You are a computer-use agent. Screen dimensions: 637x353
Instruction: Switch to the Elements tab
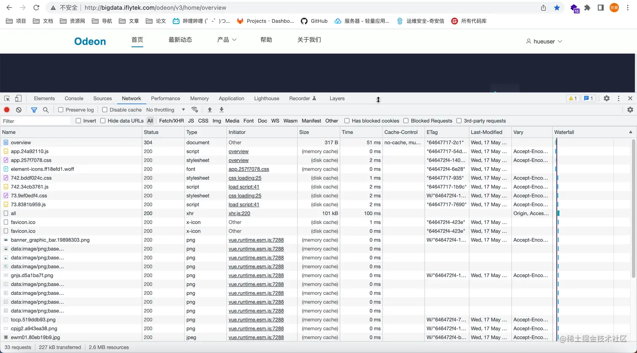click(44, 98)
